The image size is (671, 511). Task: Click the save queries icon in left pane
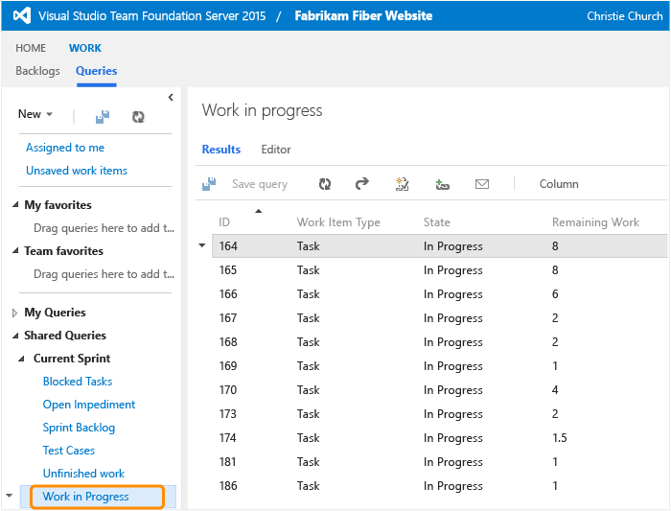tap(103, 116)
